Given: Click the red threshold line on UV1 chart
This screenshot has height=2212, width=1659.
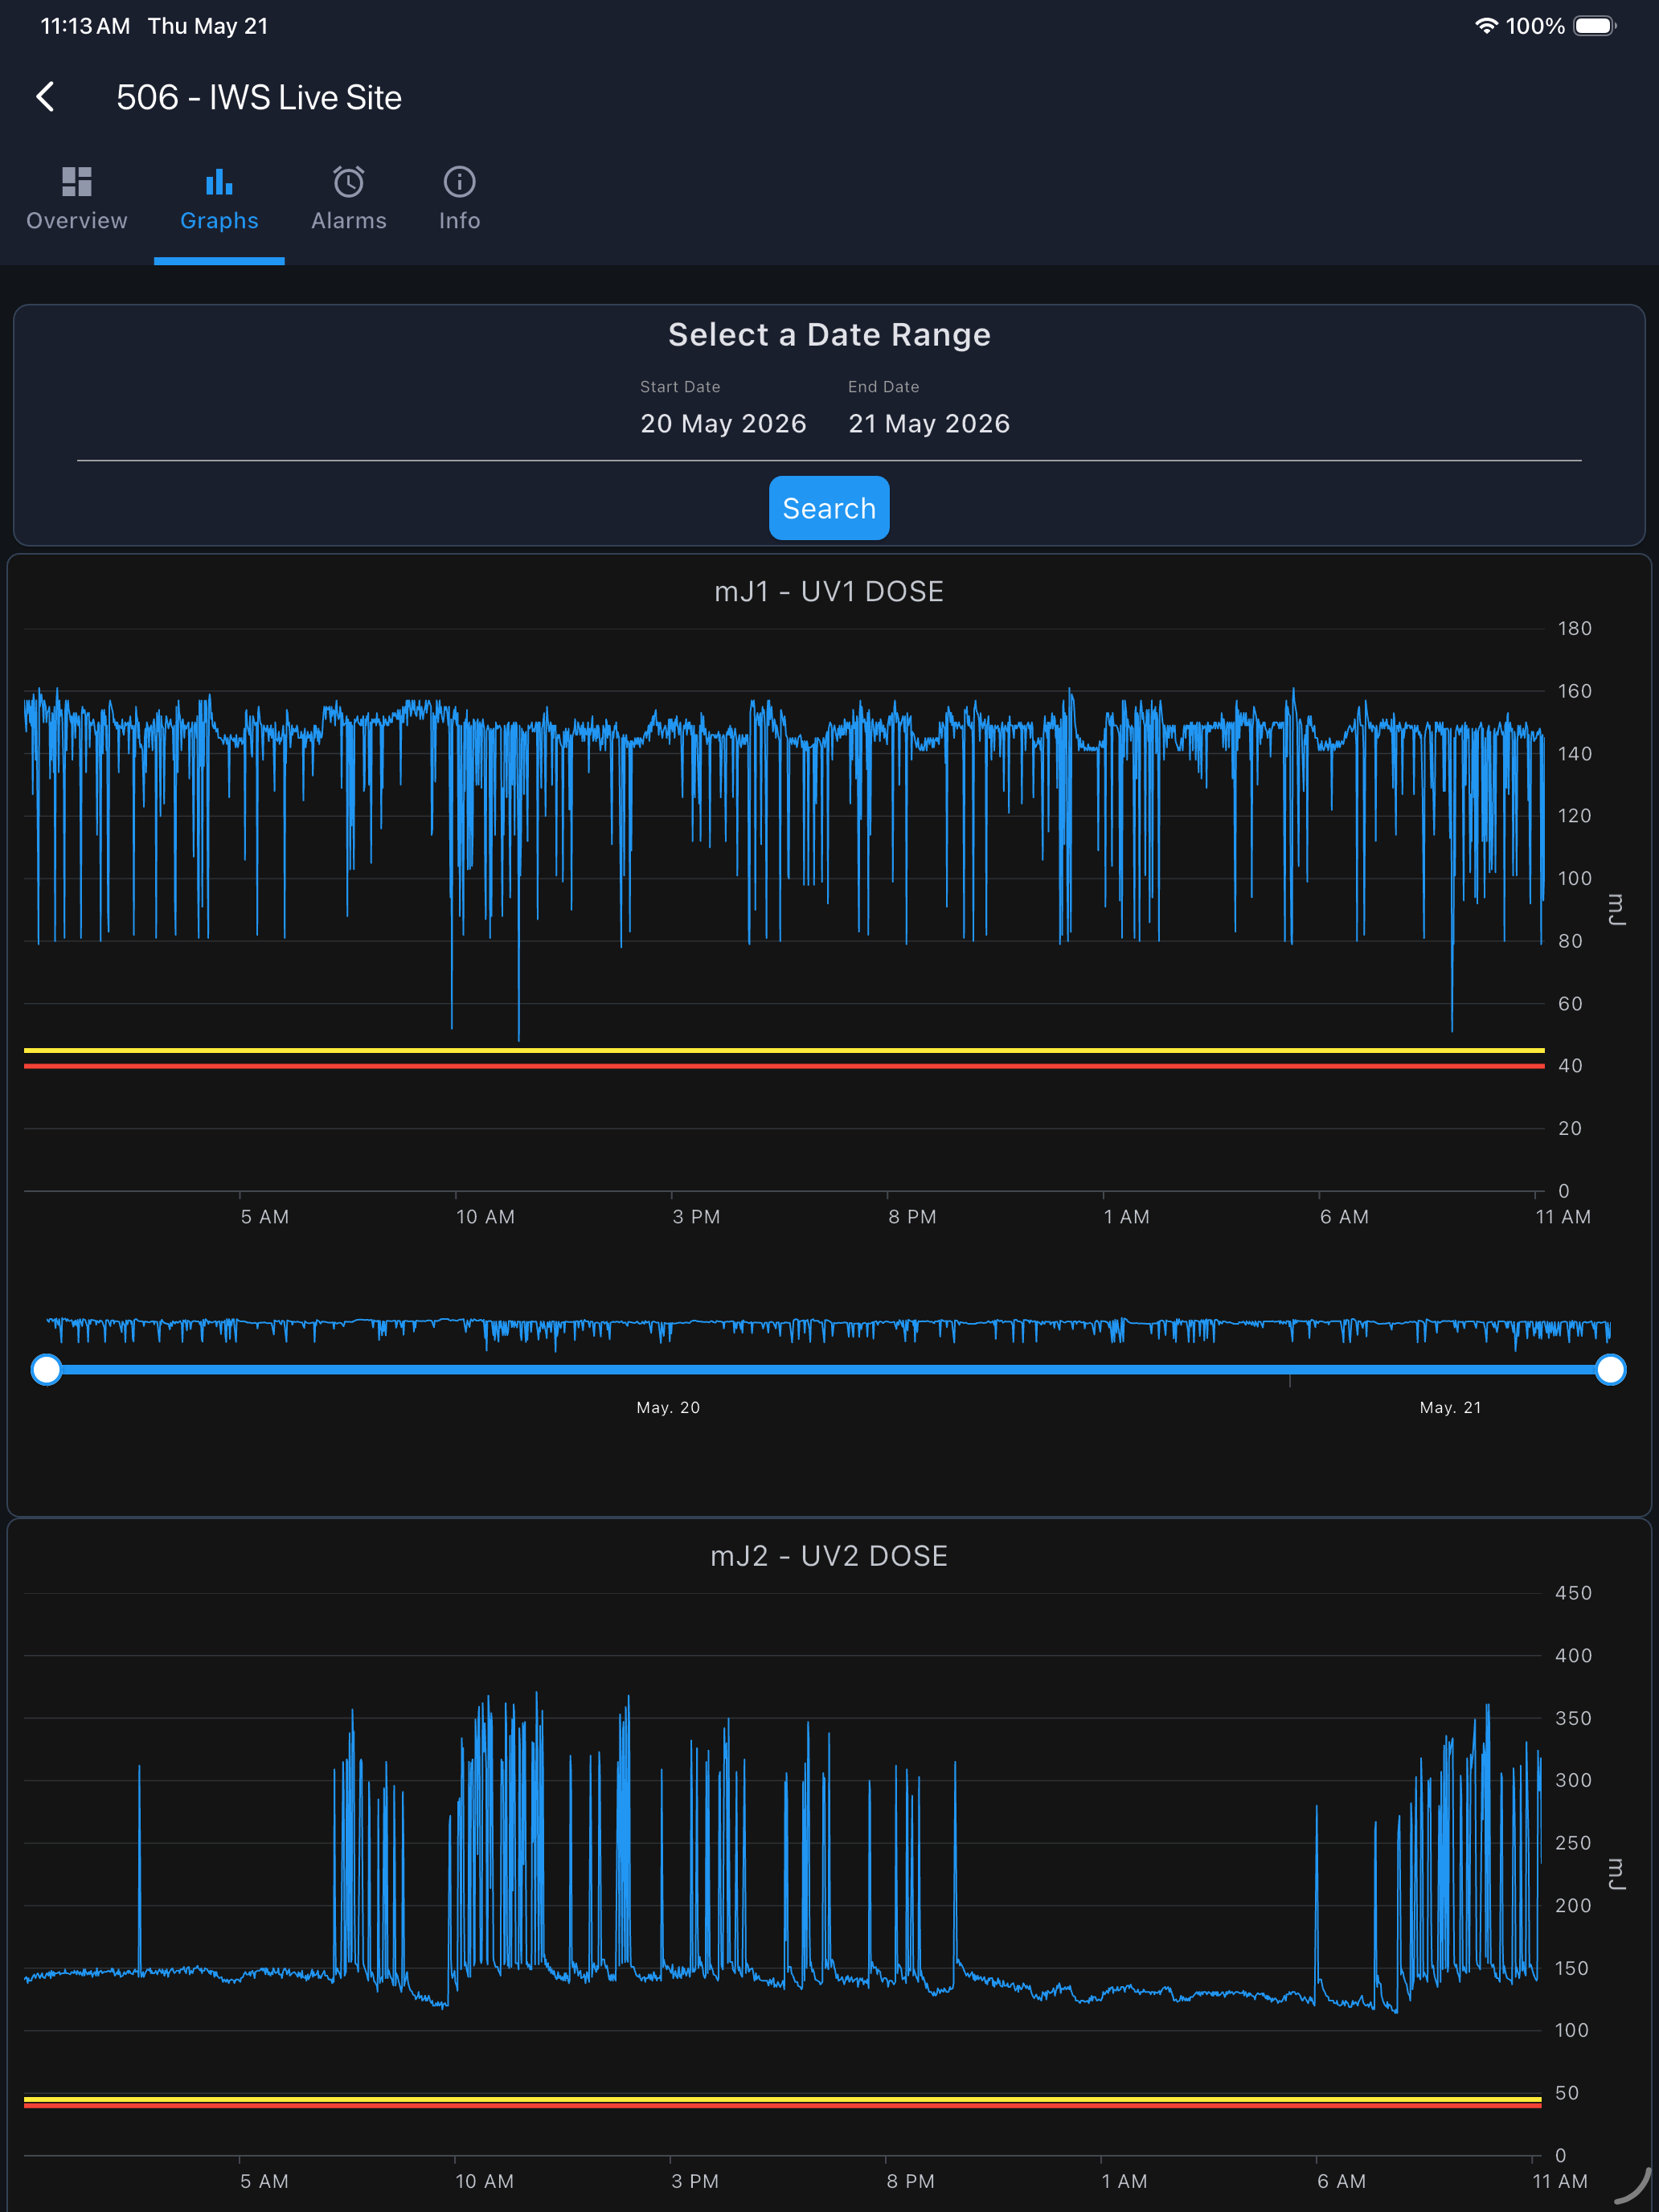Looking at the screenshot, I should (784, 1066).
